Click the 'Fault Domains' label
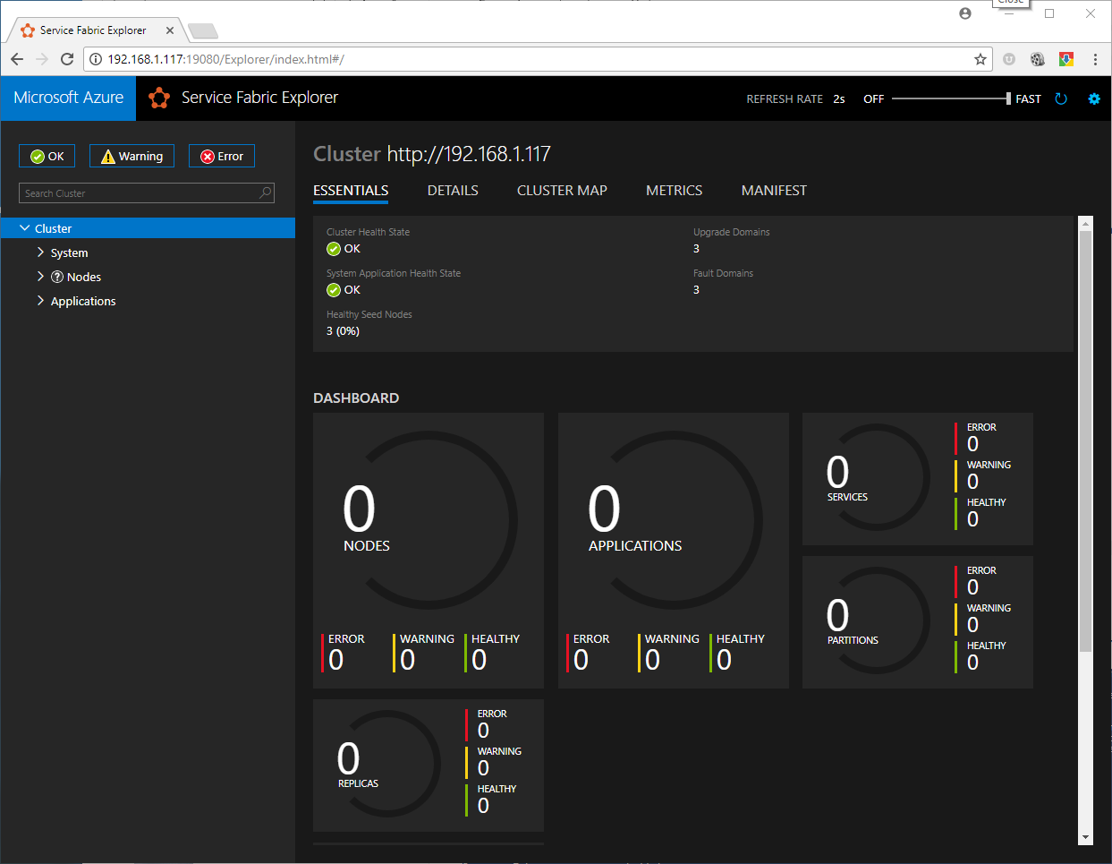The width and height of the screenshot is (1112, 864). click(723, 273)
